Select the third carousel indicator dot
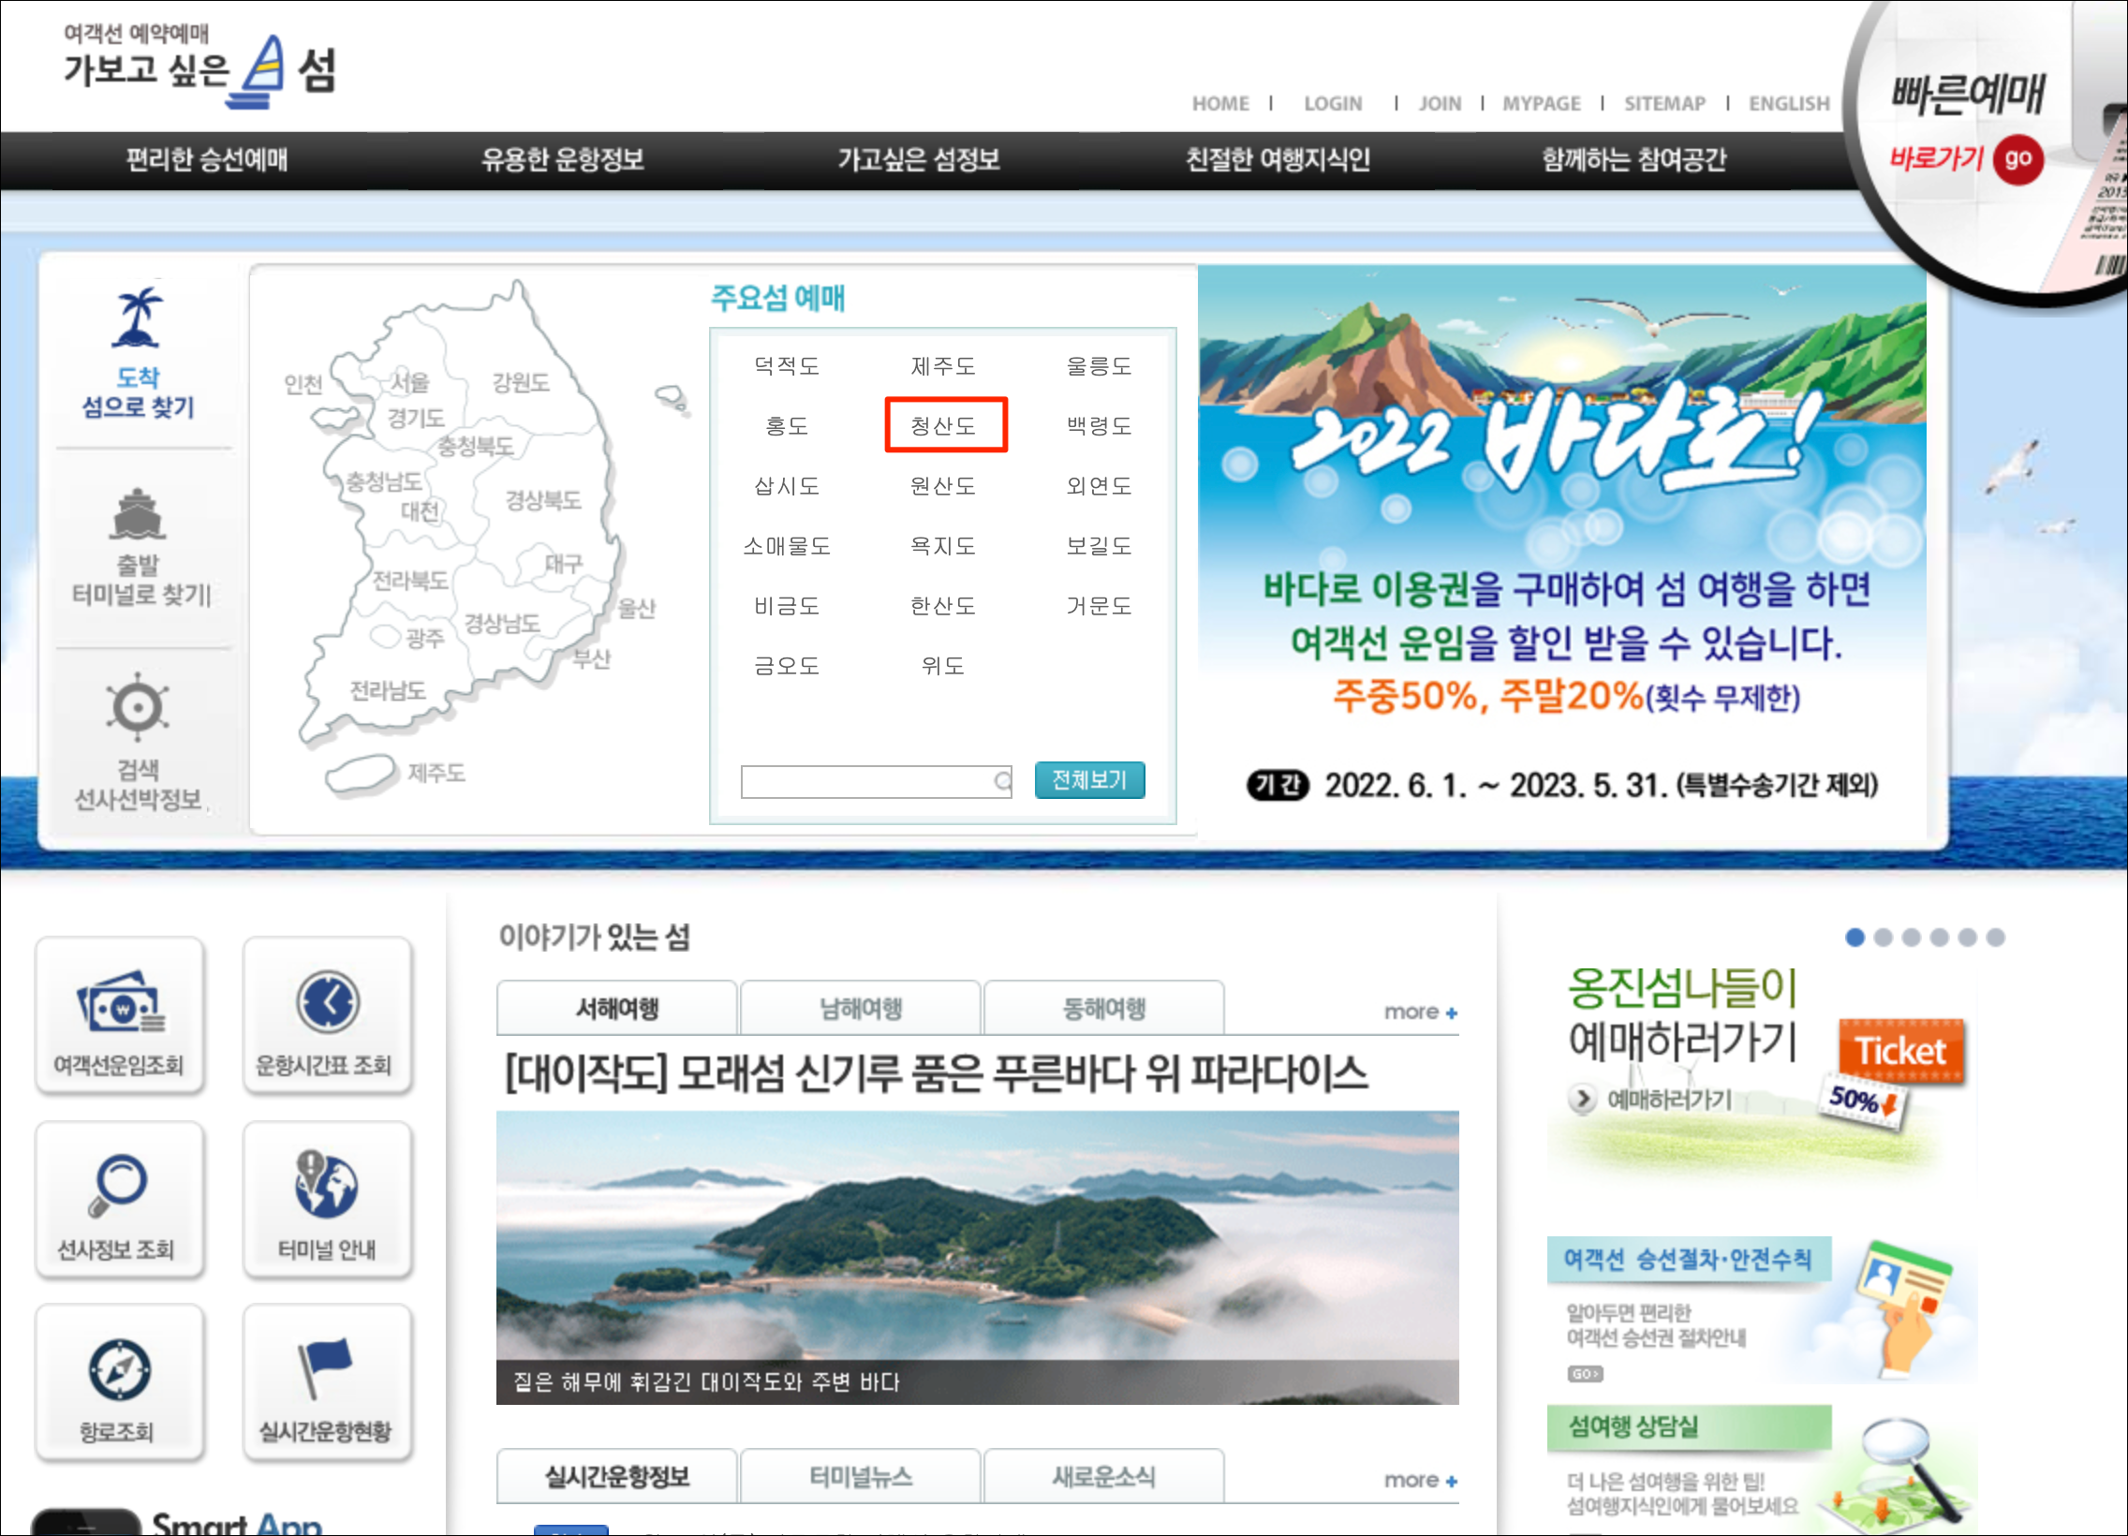Image resolution: width=2128 pixels, height=1536 pixels. [x=1911, y=938]
